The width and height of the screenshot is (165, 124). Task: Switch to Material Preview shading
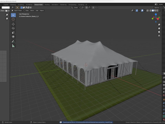155,11
